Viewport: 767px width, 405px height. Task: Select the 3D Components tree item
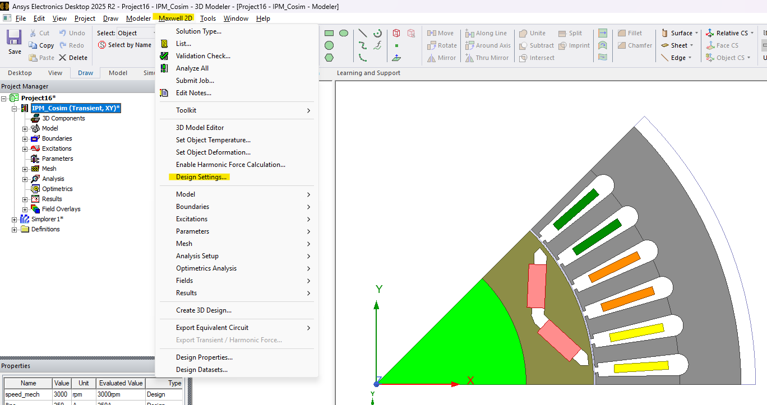pos(63,118)
